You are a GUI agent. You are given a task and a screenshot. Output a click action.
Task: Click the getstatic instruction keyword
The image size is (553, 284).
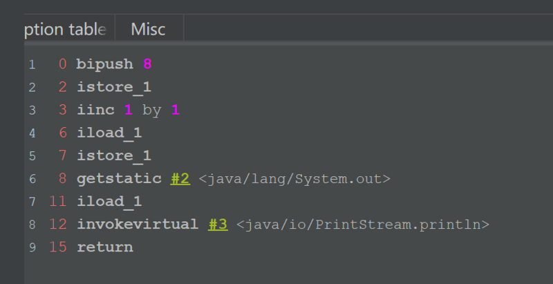pyautogui.click(x=119, y=179)
